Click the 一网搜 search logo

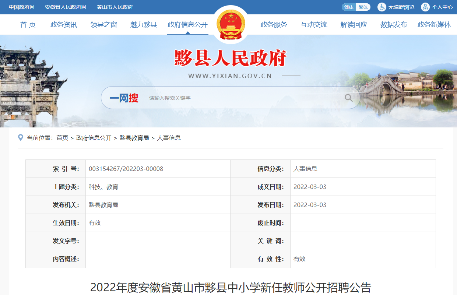(124, 98)
